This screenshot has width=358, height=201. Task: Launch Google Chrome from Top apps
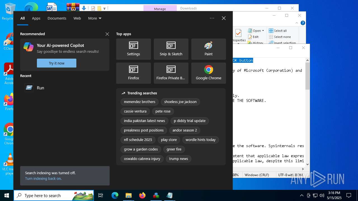click(x=208, y=73)
